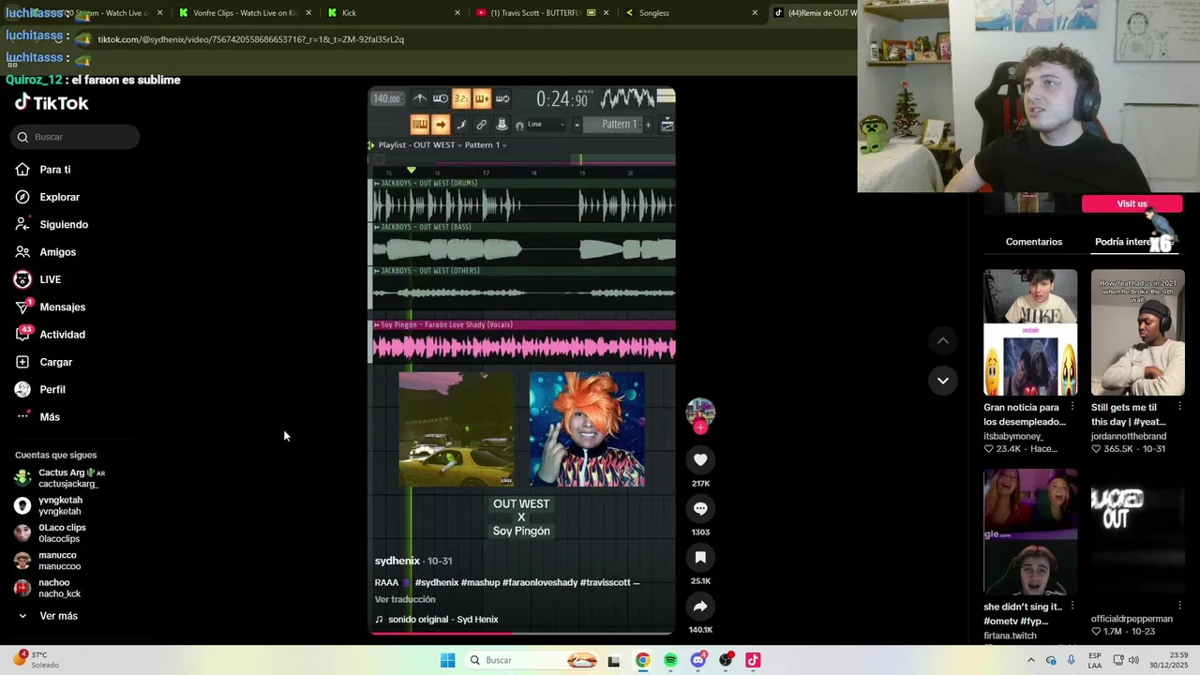Image resolution: width=1200 pixels, height=675 pixels.
Task: Go to the Para ti feed
Action: click(x=43, y=170)
